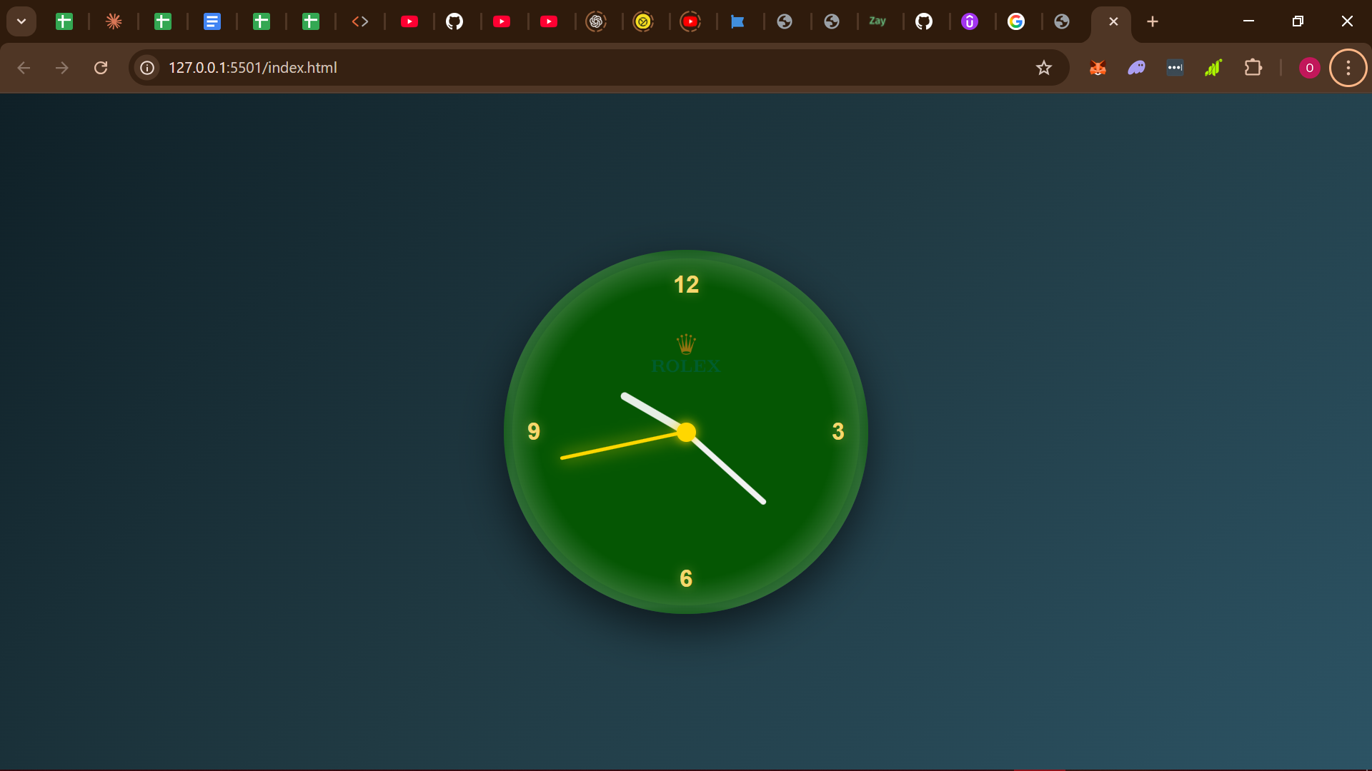Switch to the purple U icon tab
1372x771 pixels.
pyautogui.click(x=970, y=21)
